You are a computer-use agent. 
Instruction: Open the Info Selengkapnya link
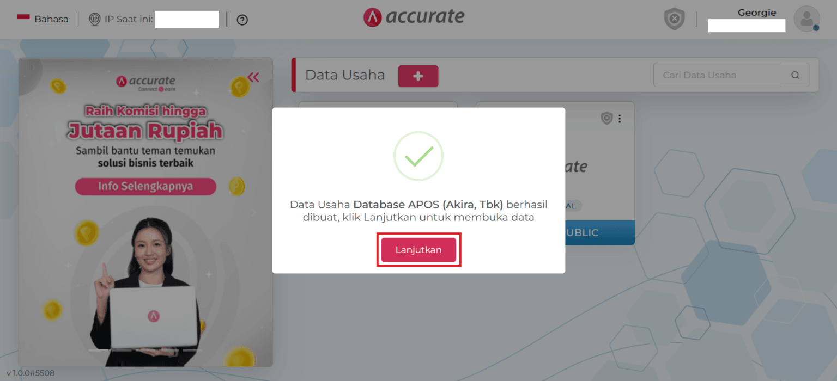145,186
